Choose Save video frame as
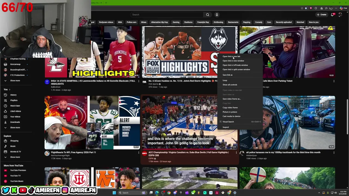This screenshot has width=349, height=196. click(231, 99)
